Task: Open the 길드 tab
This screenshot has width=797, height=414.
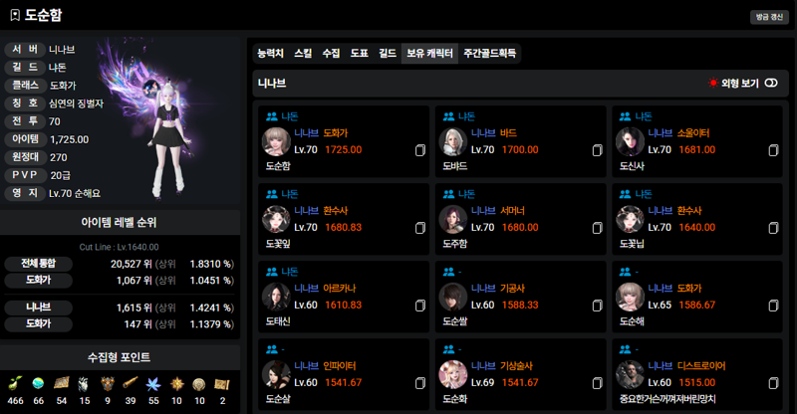Action: click(x=388, y=54)
